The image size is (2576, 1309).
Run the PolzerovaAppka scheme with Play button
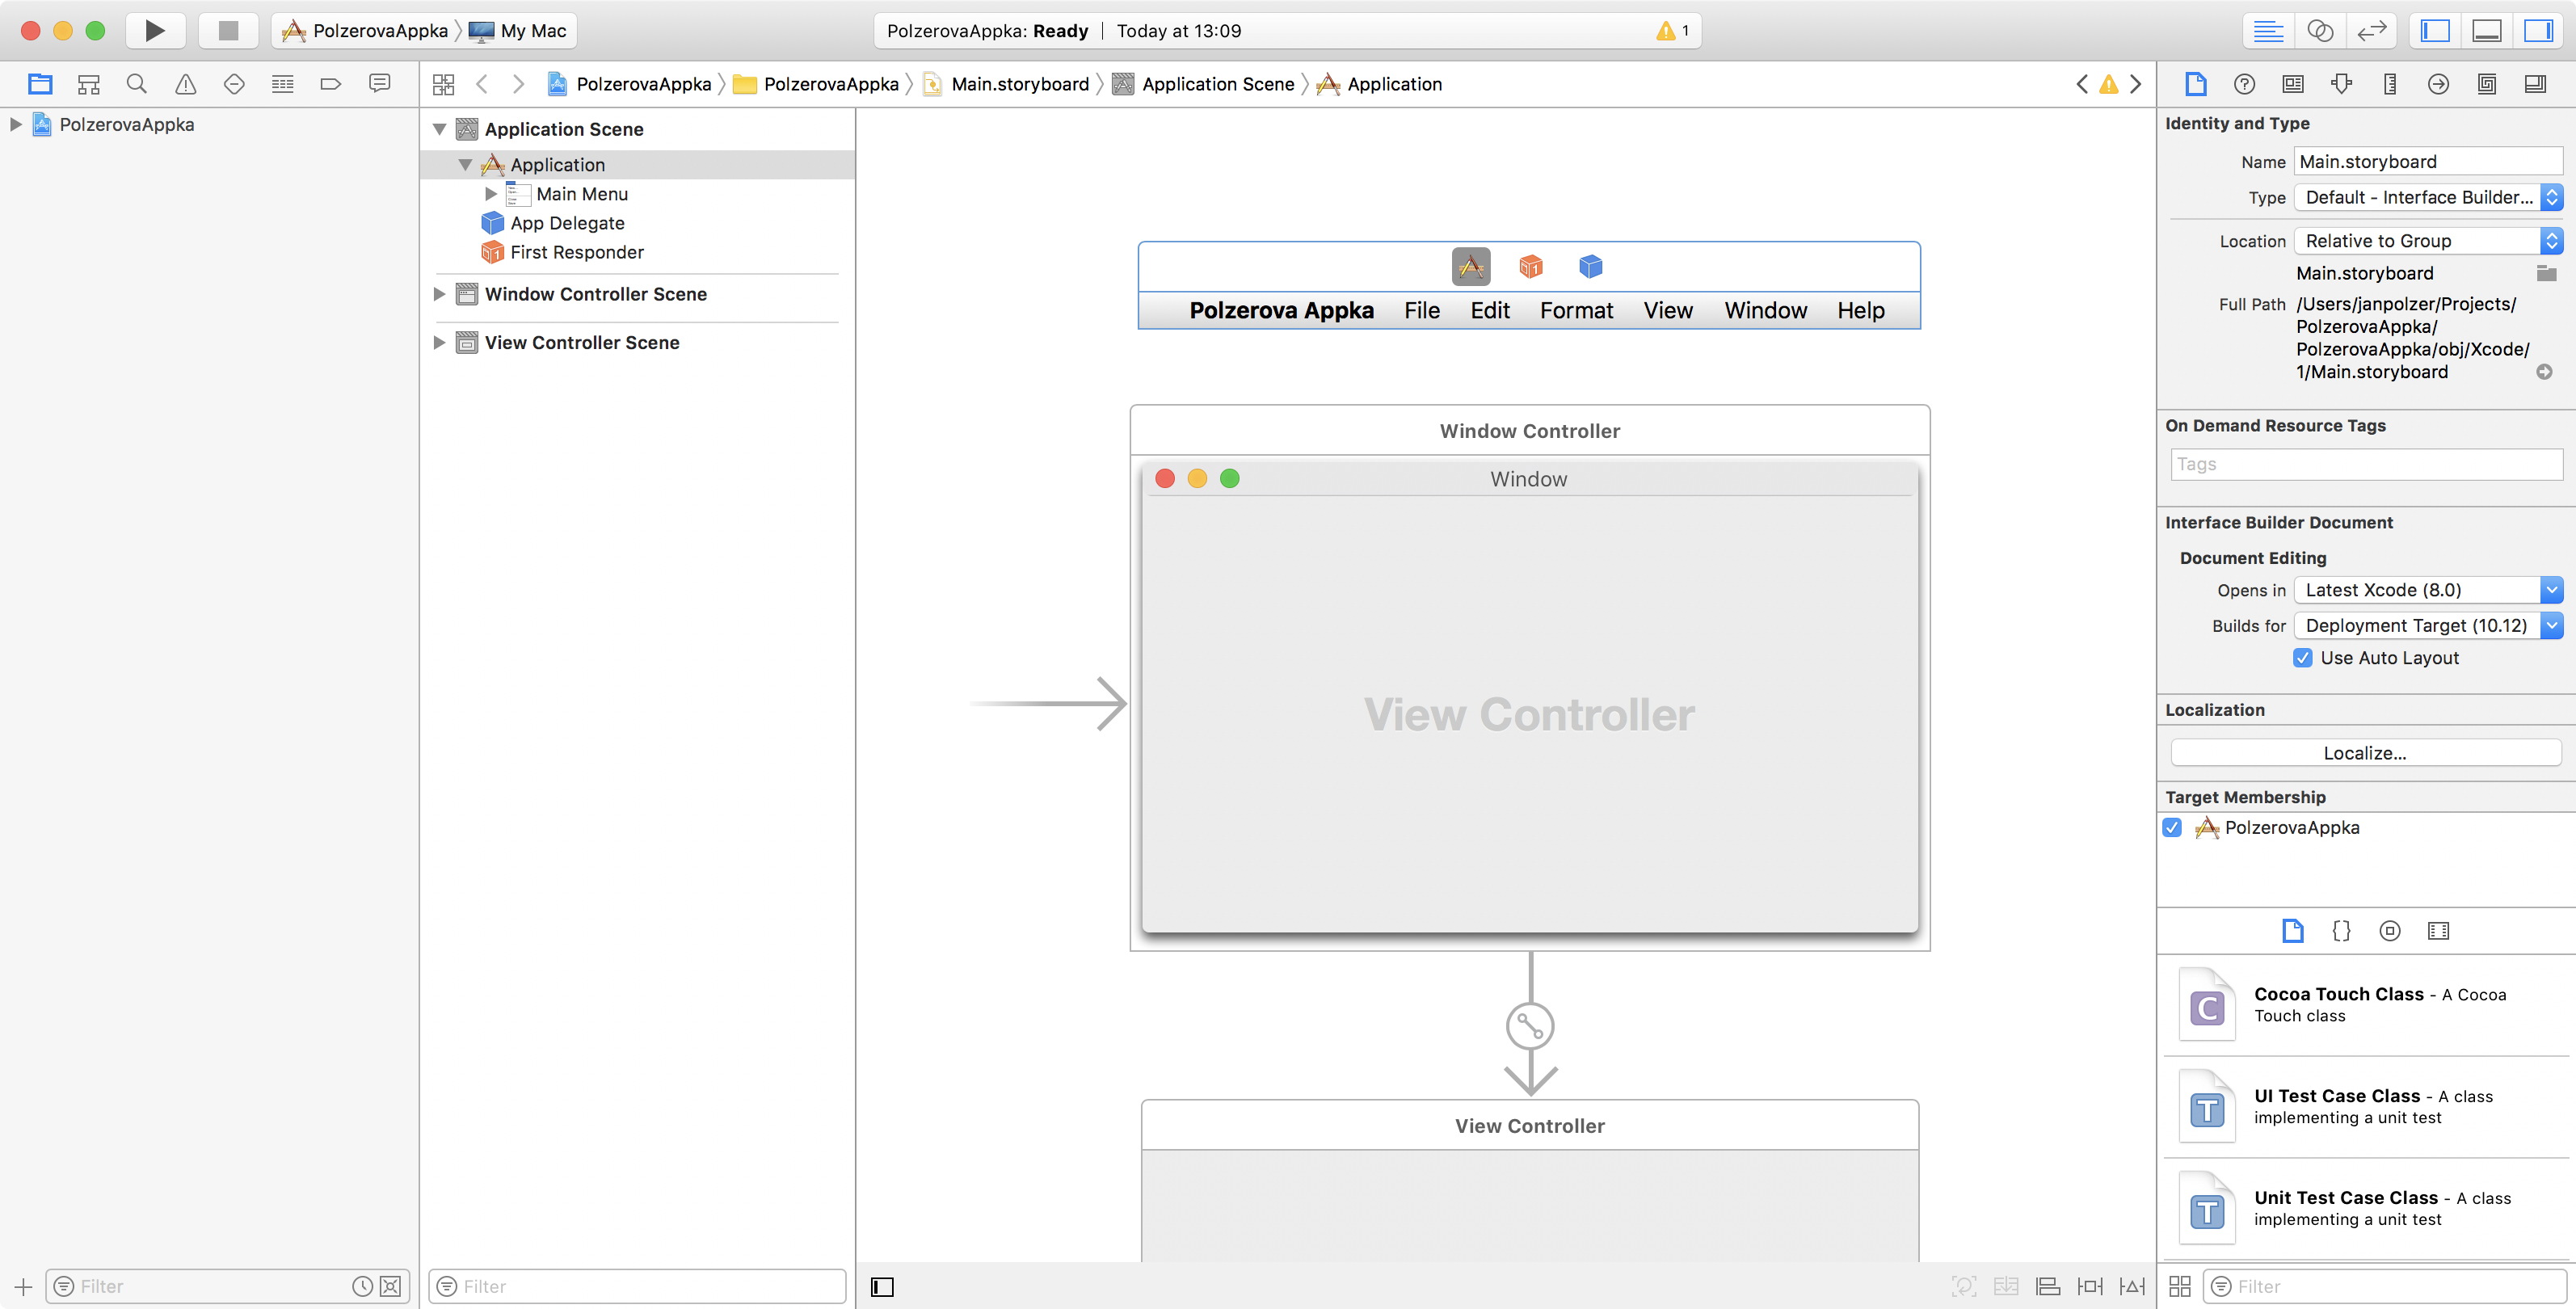coord(155,31)
